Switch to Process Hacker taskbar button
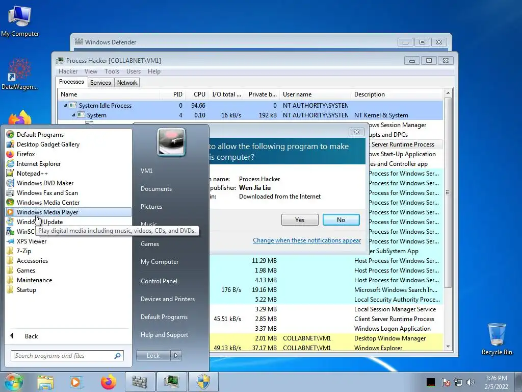 click(x=171, y=382)
